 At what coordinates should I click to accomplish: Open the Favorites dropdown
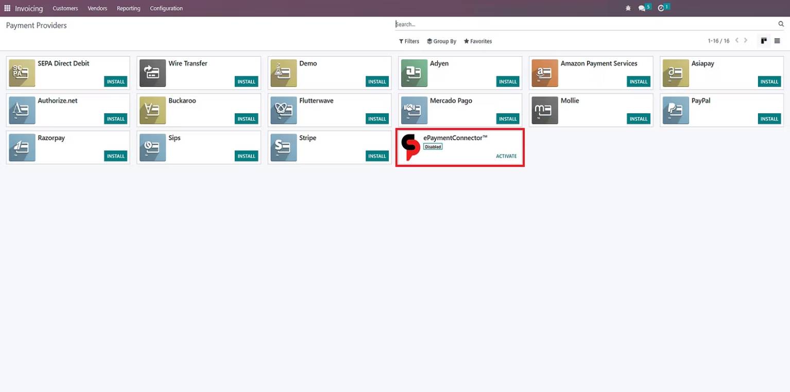click(478, 41)
